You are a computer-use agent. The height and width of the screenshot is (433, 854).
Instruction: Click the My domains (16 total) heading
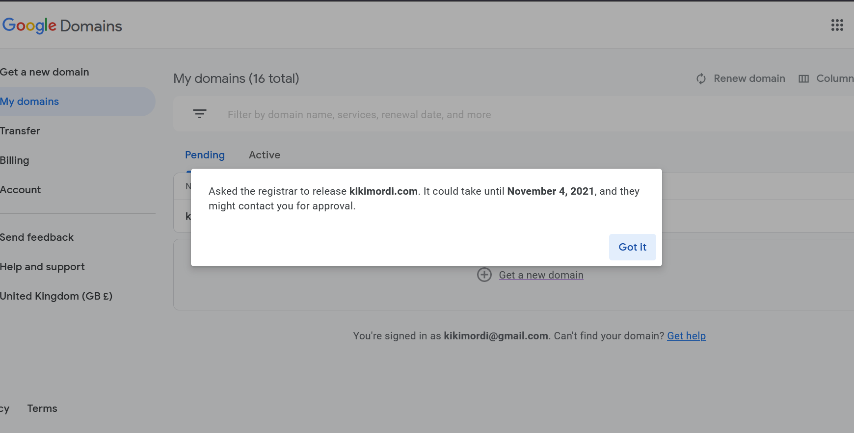(x=236, y=78)
